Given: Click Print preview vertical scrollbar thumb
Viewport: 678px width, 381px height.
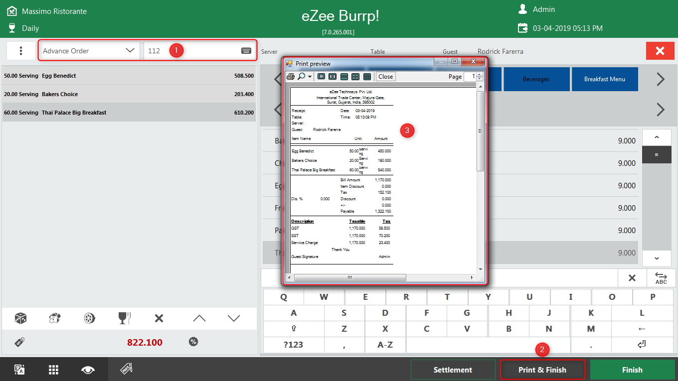Looking at the screenshot, I should [481, 131].
